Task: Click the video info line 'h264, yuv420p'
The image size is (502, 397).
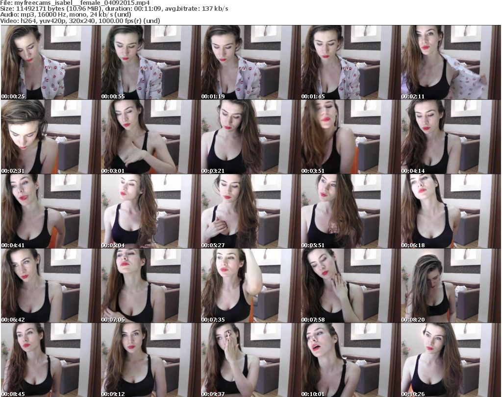Action: click(x=80, y=21)
